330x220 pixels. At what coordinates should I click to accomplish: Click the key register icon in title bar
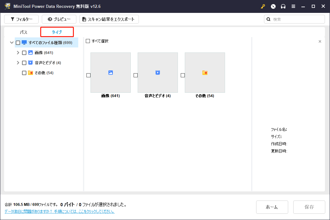pyautogui.click(x=263, y=6)
